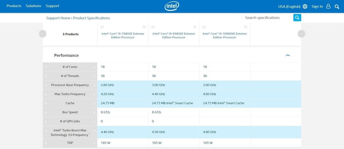Click right chevron on Cache row
The image size is (344, 149).
[x=94, y=103]
